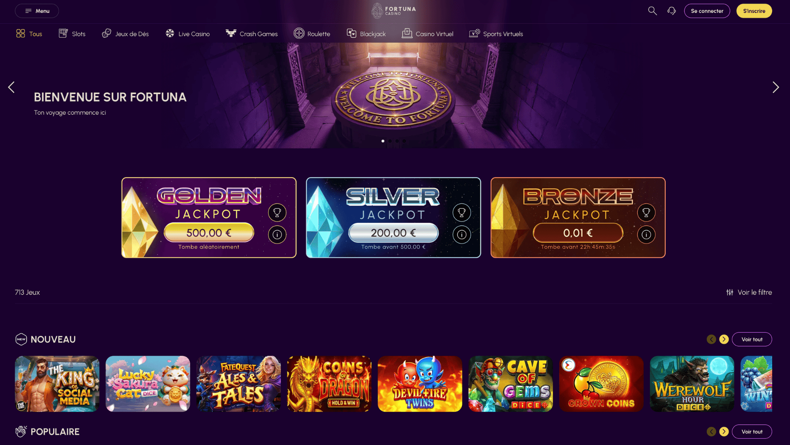
Task: Open Bronze Jackpot info icon
Action: click(x=646, y=235)
